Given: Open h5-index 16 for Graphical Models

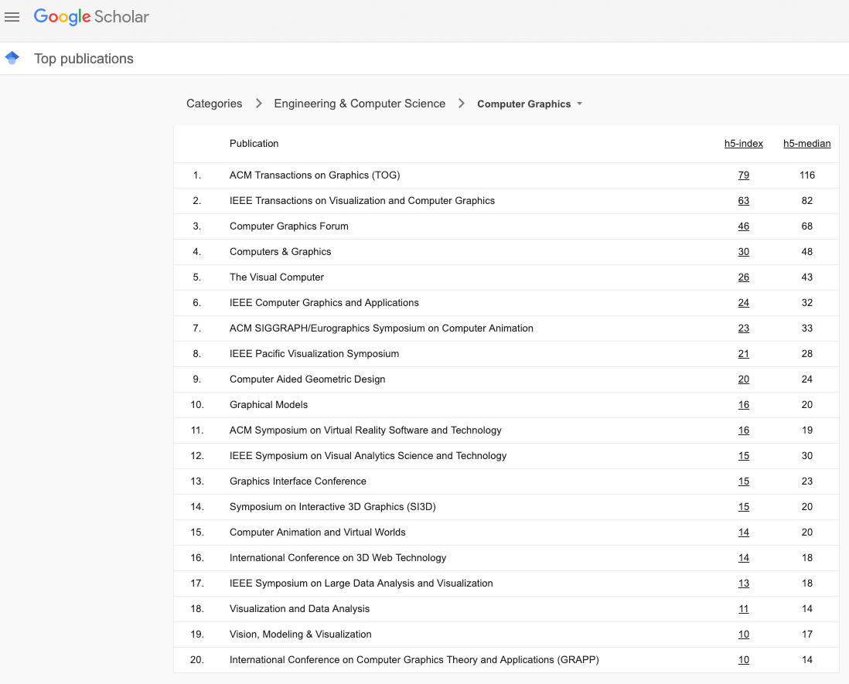Looking at the screenshot, I should tap(743, 405).
